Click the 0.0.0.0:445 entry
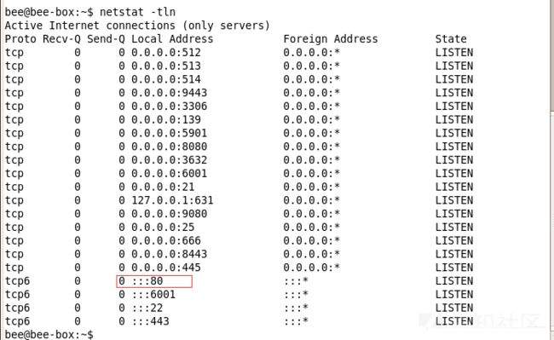Image resolution: width=554 pixels, height=340 pixels. point(166,268)
